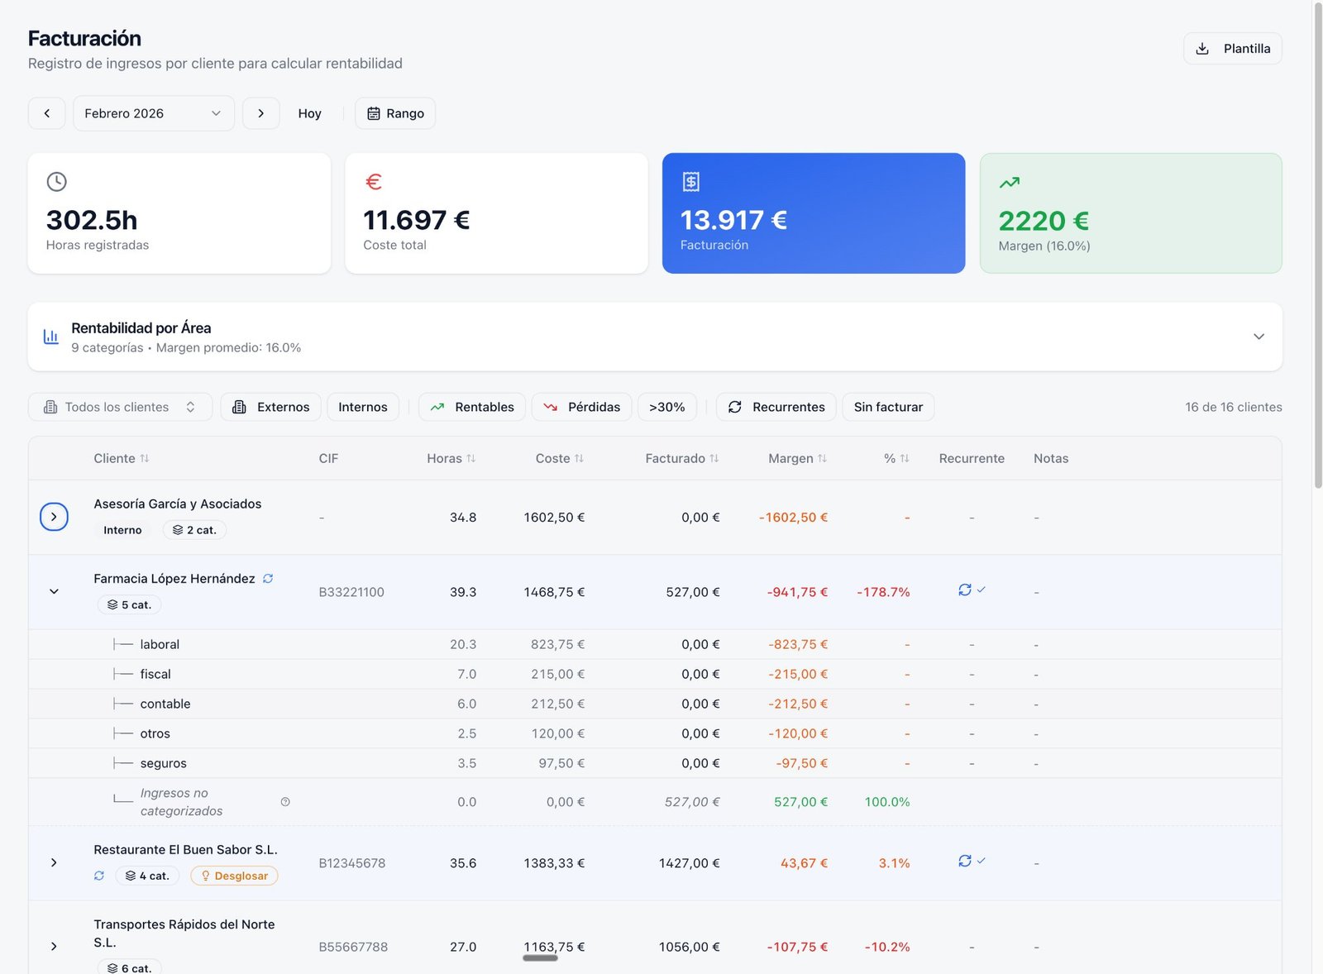This screenshot has height=974, width=1323.
Task: Click the next month arrow
Action: click(260, 113)
